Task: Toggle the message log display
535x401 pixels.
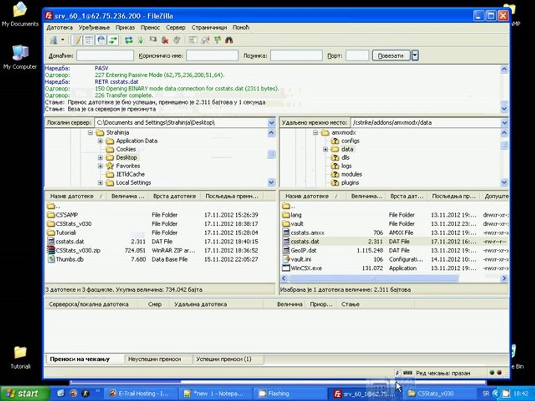Action: tap(77, 40)
